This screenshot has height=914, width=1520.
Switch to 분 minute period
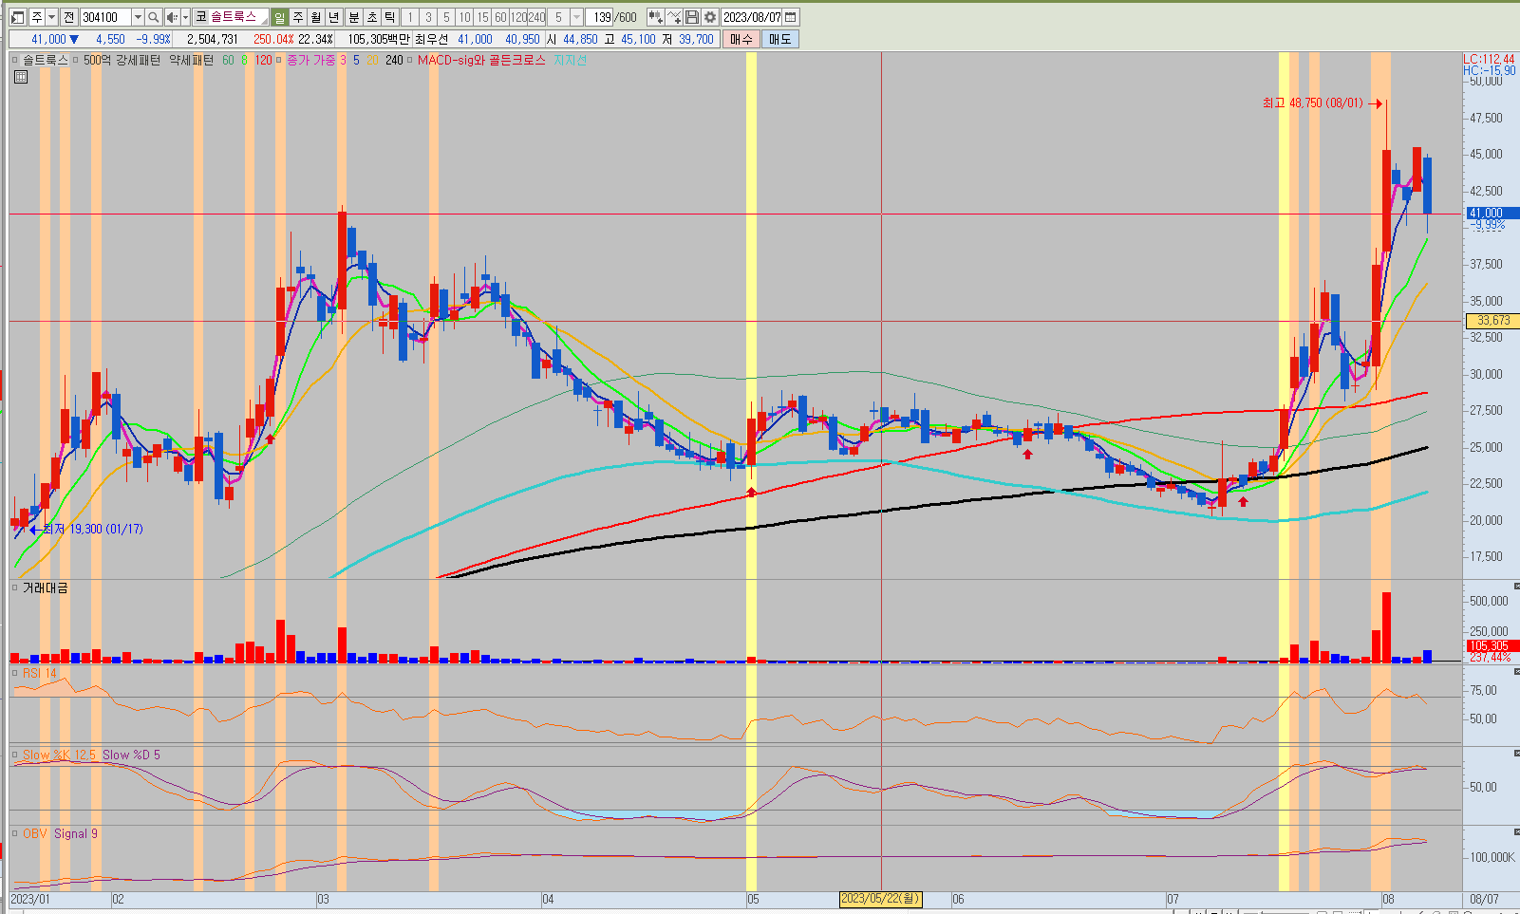[x=354, y=17]
